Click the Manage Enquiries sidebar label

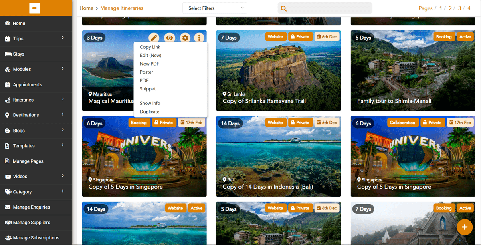(x=32, y=207)
